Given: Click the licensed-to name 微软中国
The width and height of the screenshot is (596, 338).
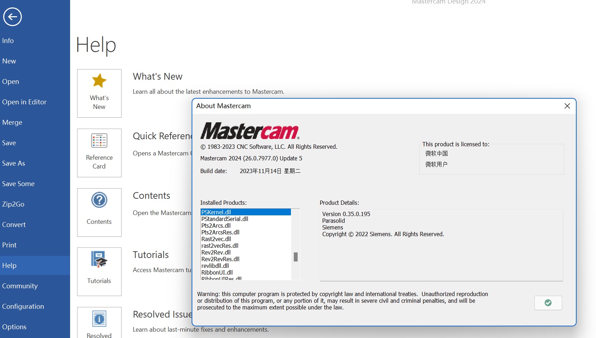Looking at the screenshot, I should (x=436, y=153).
